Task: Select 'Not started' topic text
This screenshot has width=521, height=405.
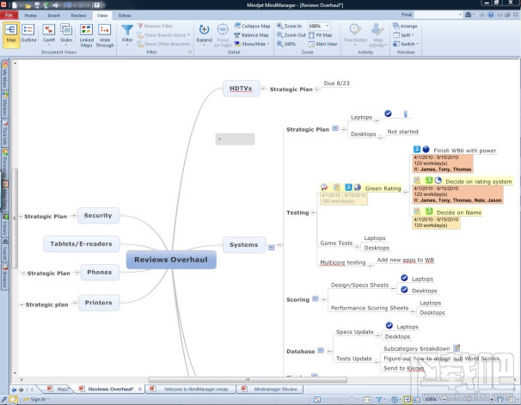Action: 402,132
